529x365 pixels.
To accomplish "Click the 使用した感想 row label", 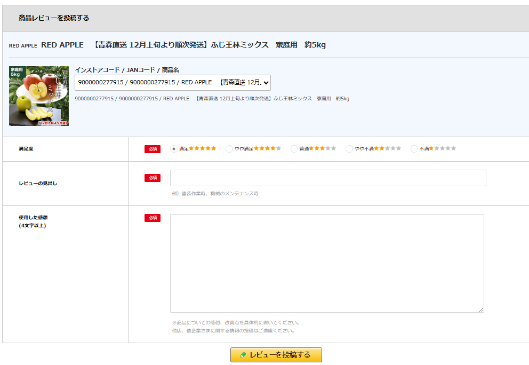I will click(x=33, y=217).
